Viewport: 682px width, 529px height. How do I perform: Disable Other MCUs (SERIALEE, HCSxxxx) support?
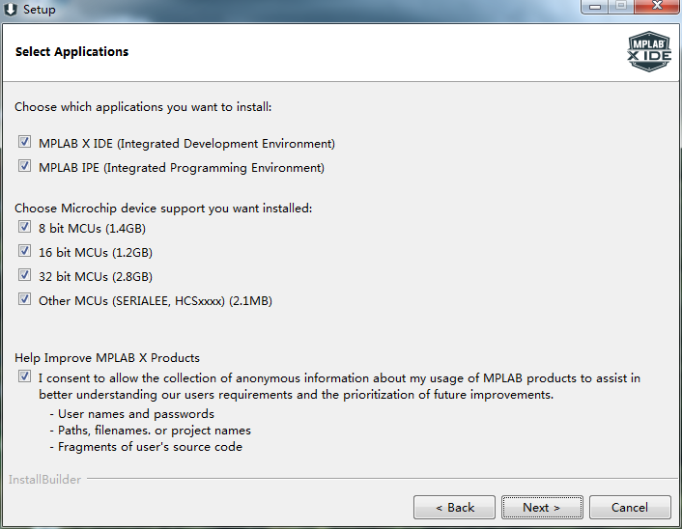pyautogui.click(x=24, y=299)
